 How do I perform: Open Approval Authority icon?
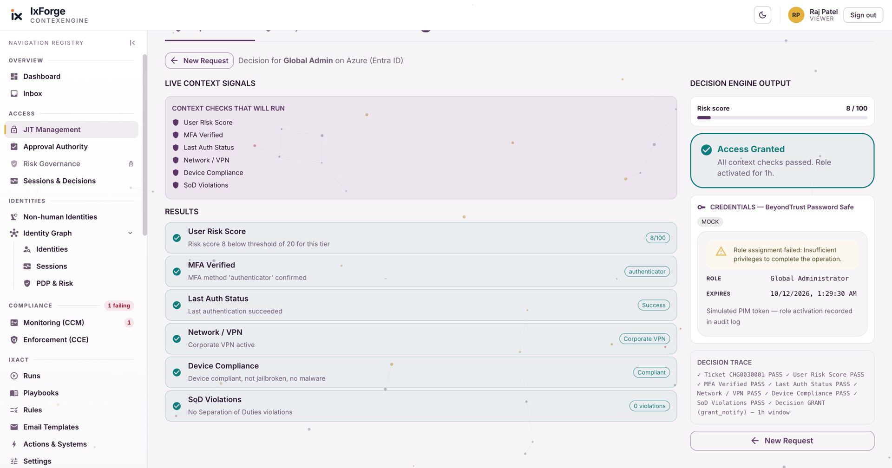pyautogui.click(x=14, y=147)
